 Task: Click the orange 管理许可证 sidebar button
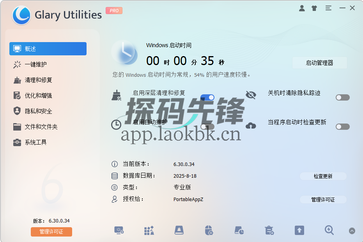[51, 231]
